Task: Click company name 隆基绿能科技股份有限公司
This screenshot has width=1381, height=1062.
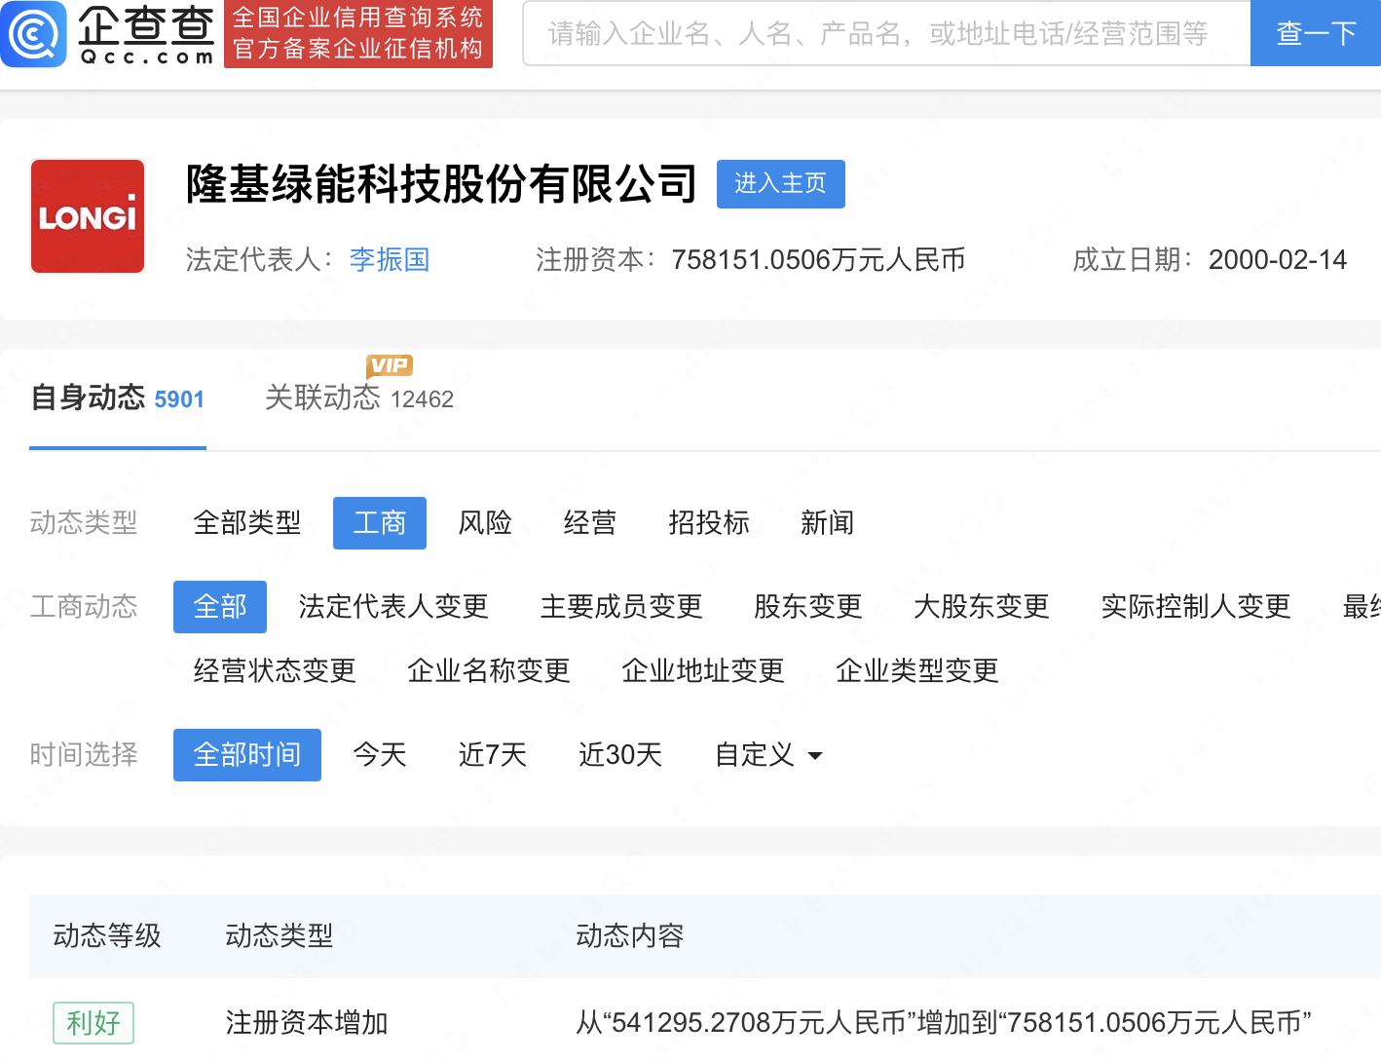Action: (x=441, y=183)
